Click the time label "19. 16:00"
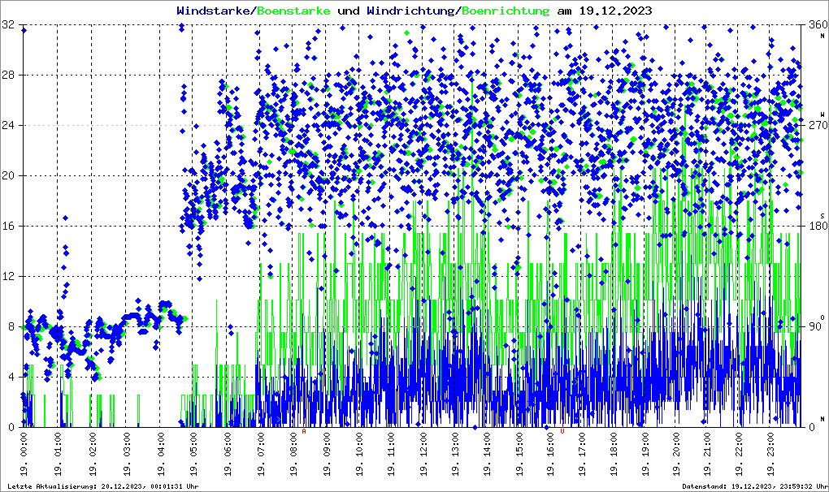The height and width of the screenshot is (492, 829). coord(550,454)
